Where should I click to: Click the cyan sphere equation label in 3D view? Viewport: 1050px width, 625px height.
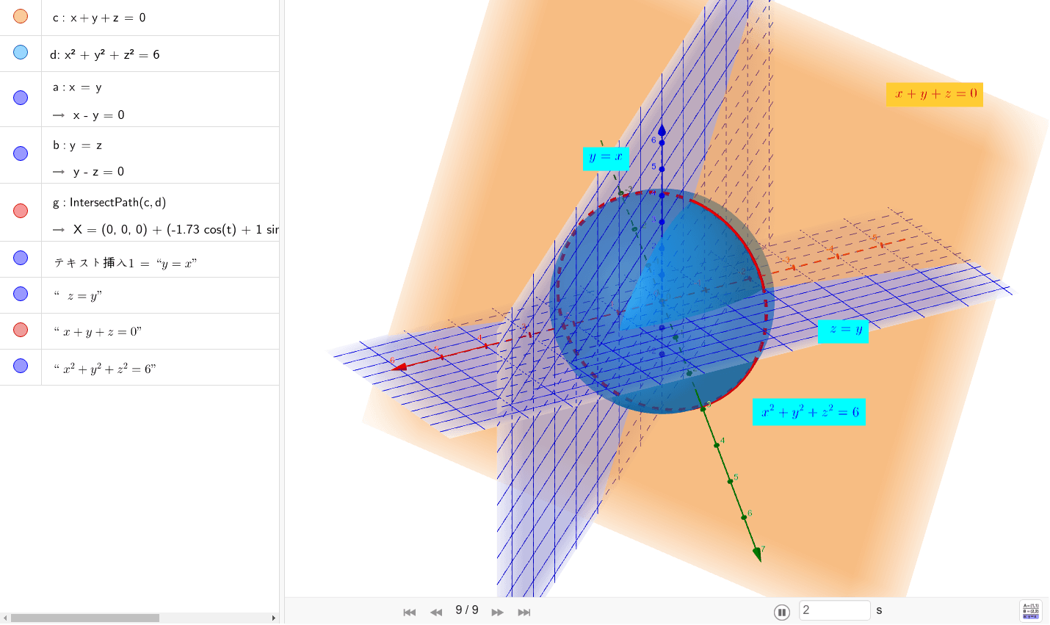pyautogui.click(x=809, y=412)
